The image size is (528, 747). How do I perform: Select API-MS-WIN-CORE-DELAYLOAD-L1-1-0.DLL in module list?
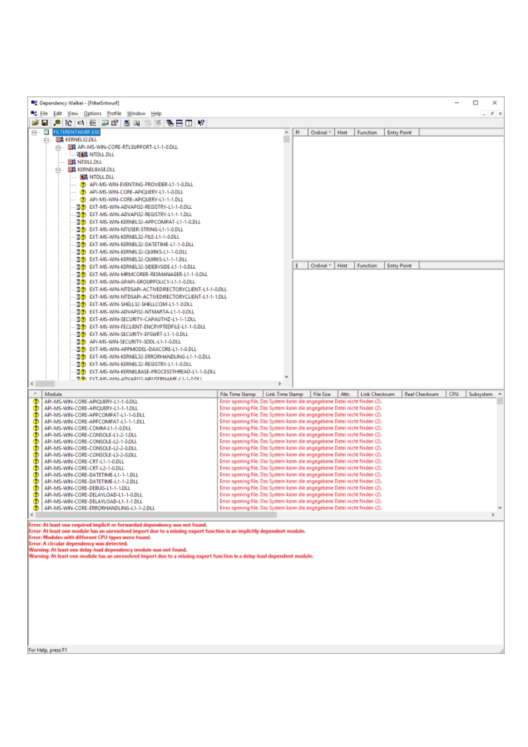click(x=93, y=495)
